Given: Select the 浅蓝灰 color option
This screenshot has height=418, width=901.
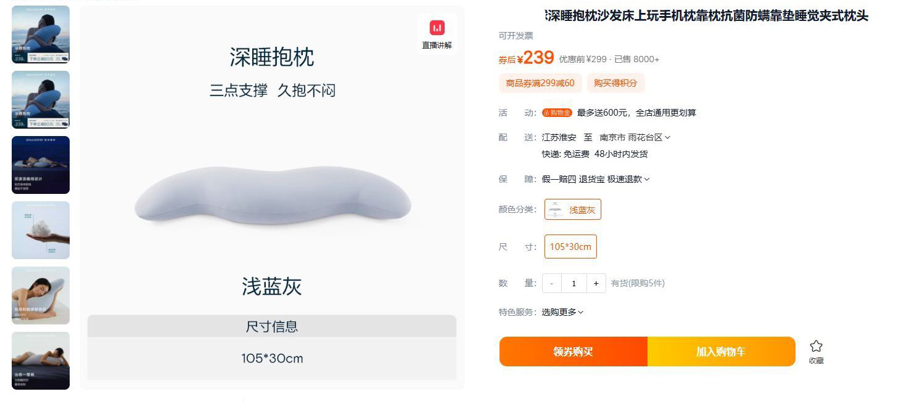Looking at the screenshot, I should [x=572, y=209].
